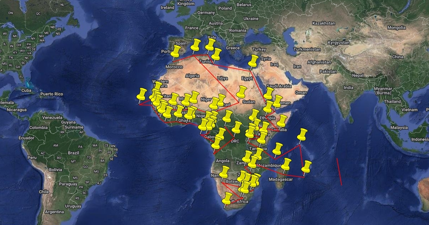
Task: Click the detached red line in the Indian Ocean
Action: 339,171
